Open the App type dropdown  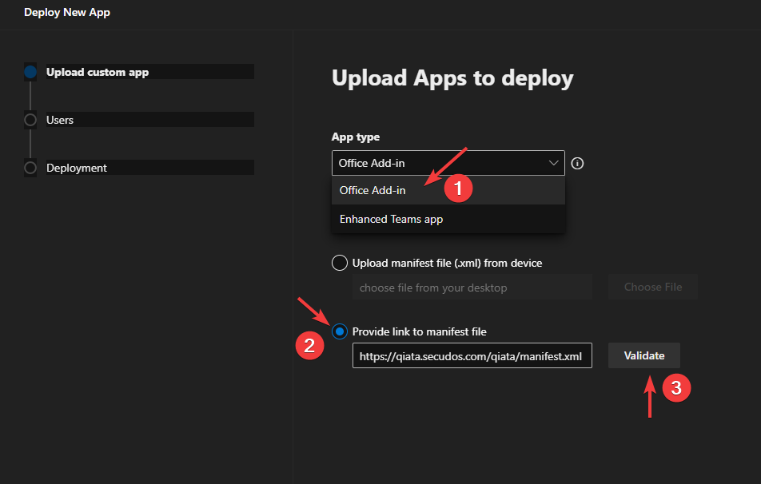click(448, 163)
